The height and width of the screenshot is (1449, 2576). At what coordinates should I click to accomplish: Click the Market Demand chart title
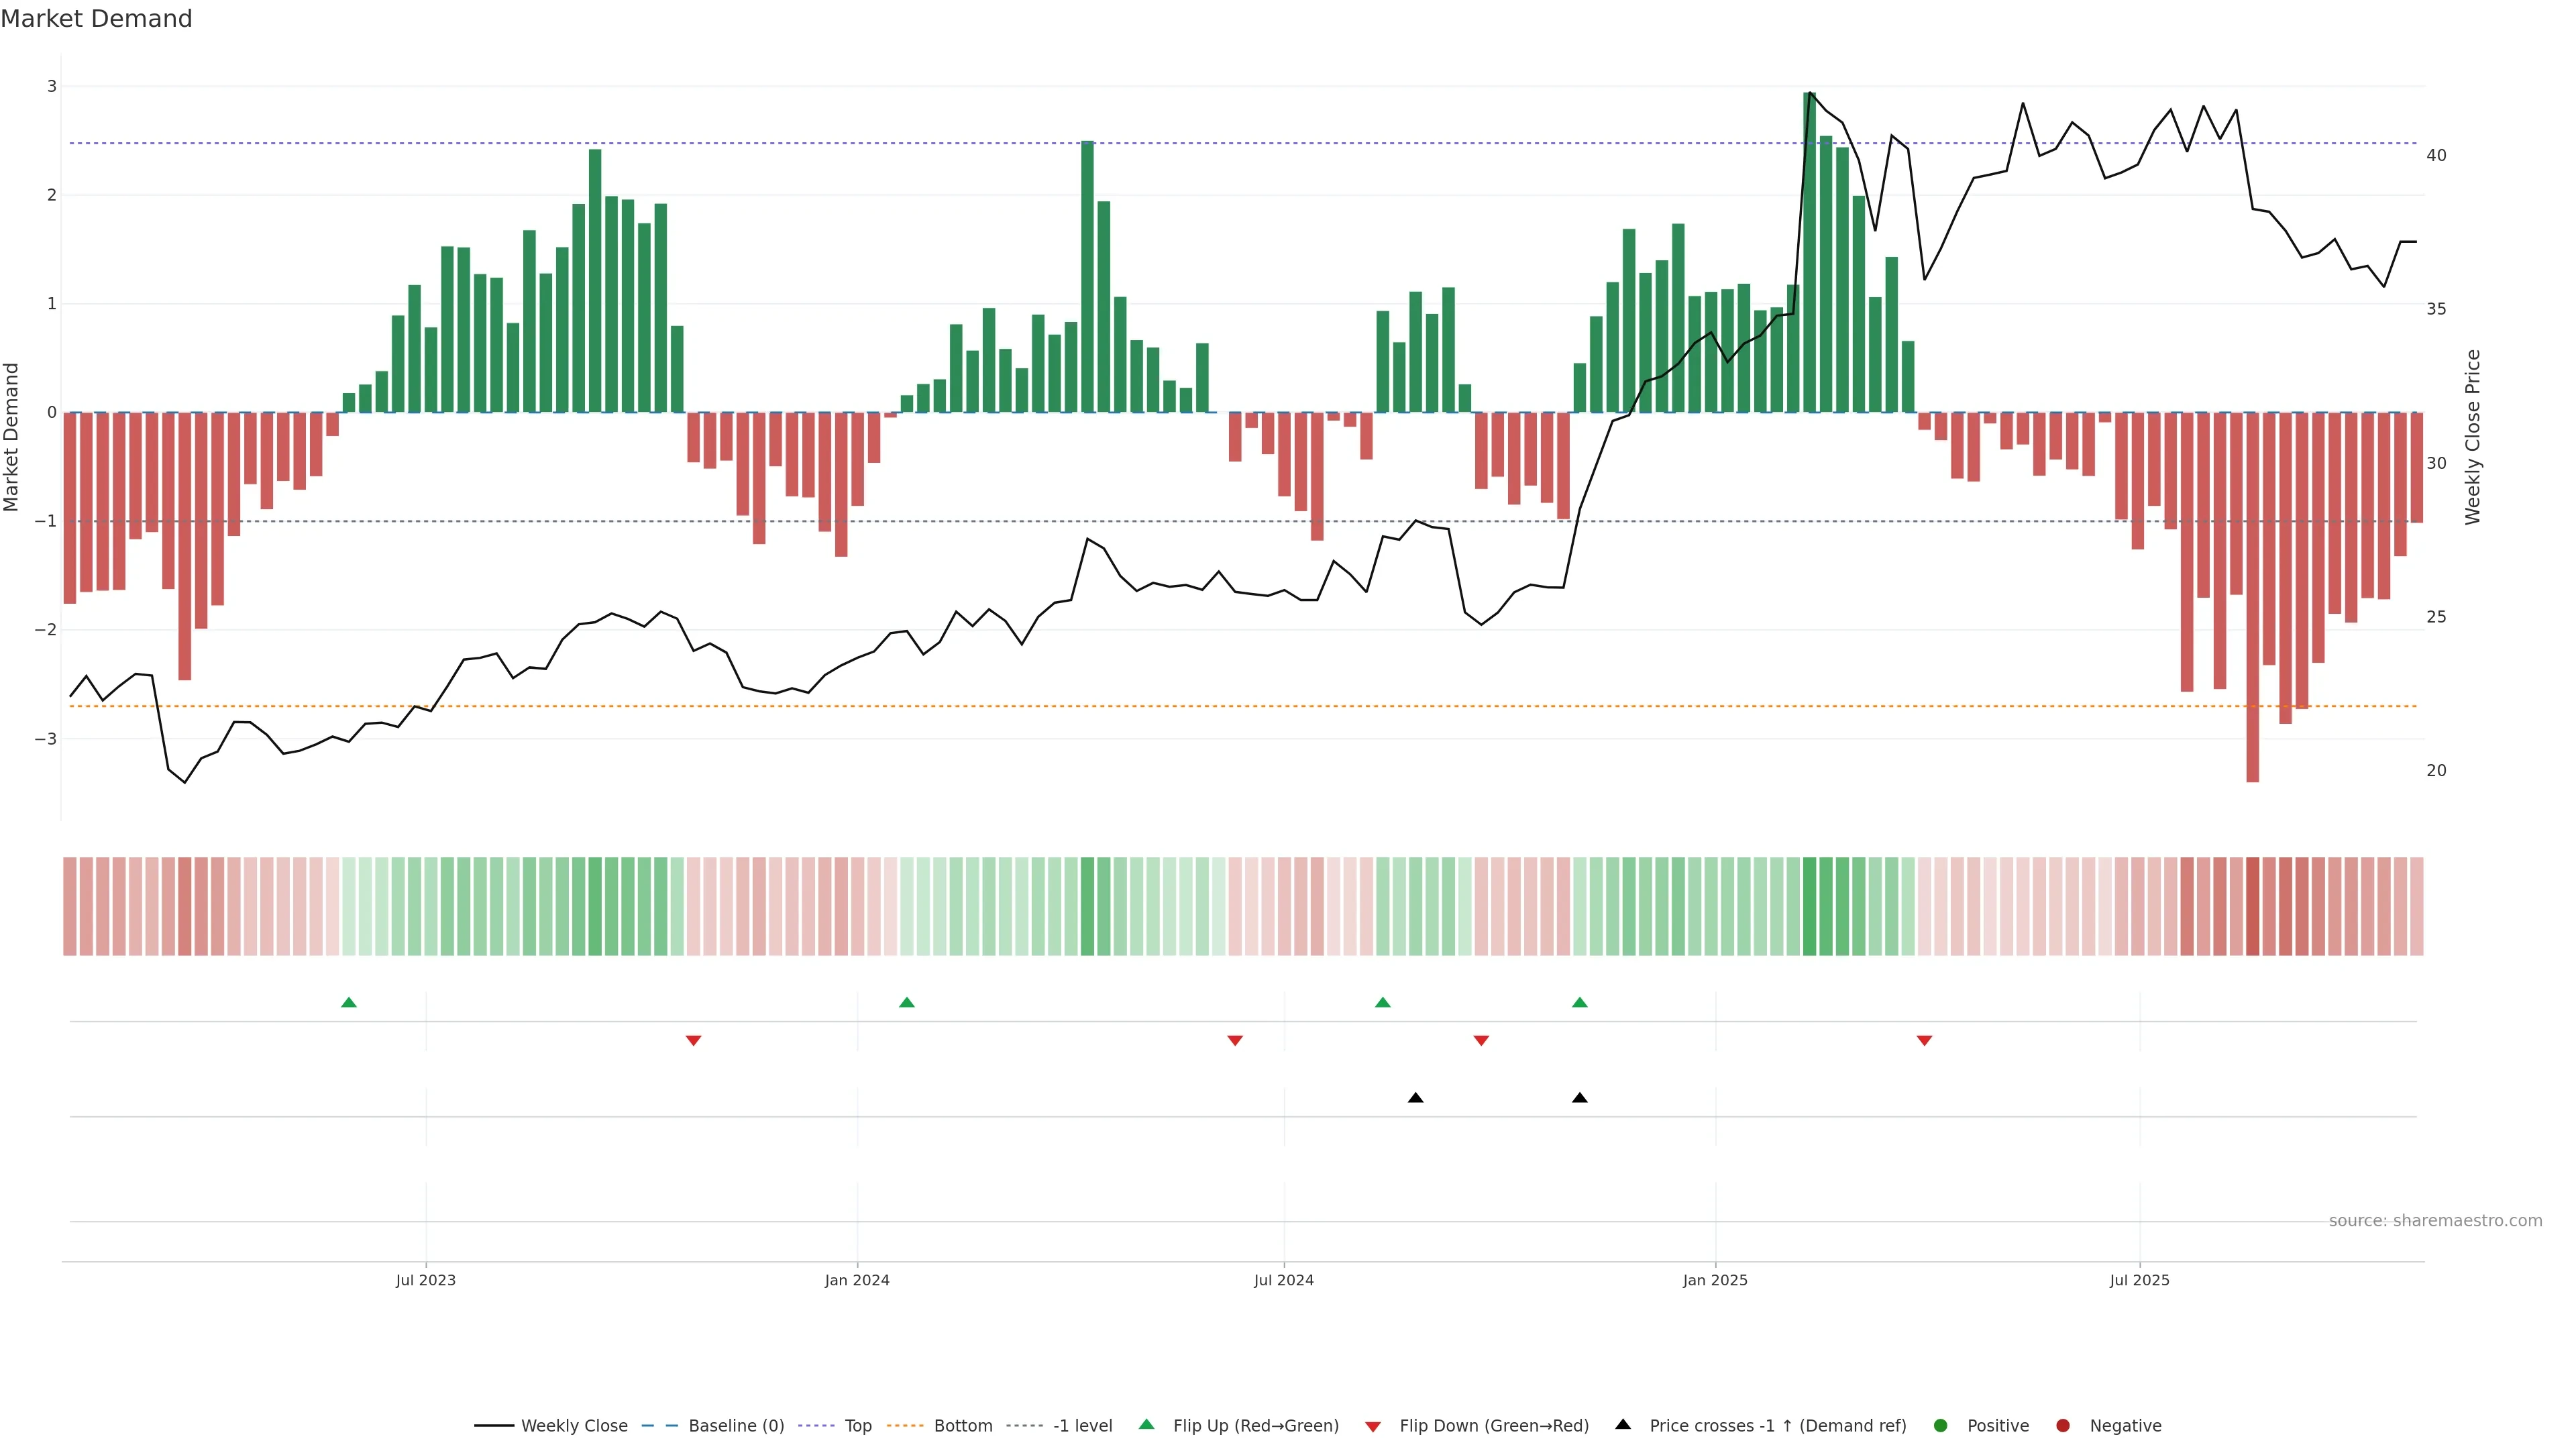click(96, 19)
